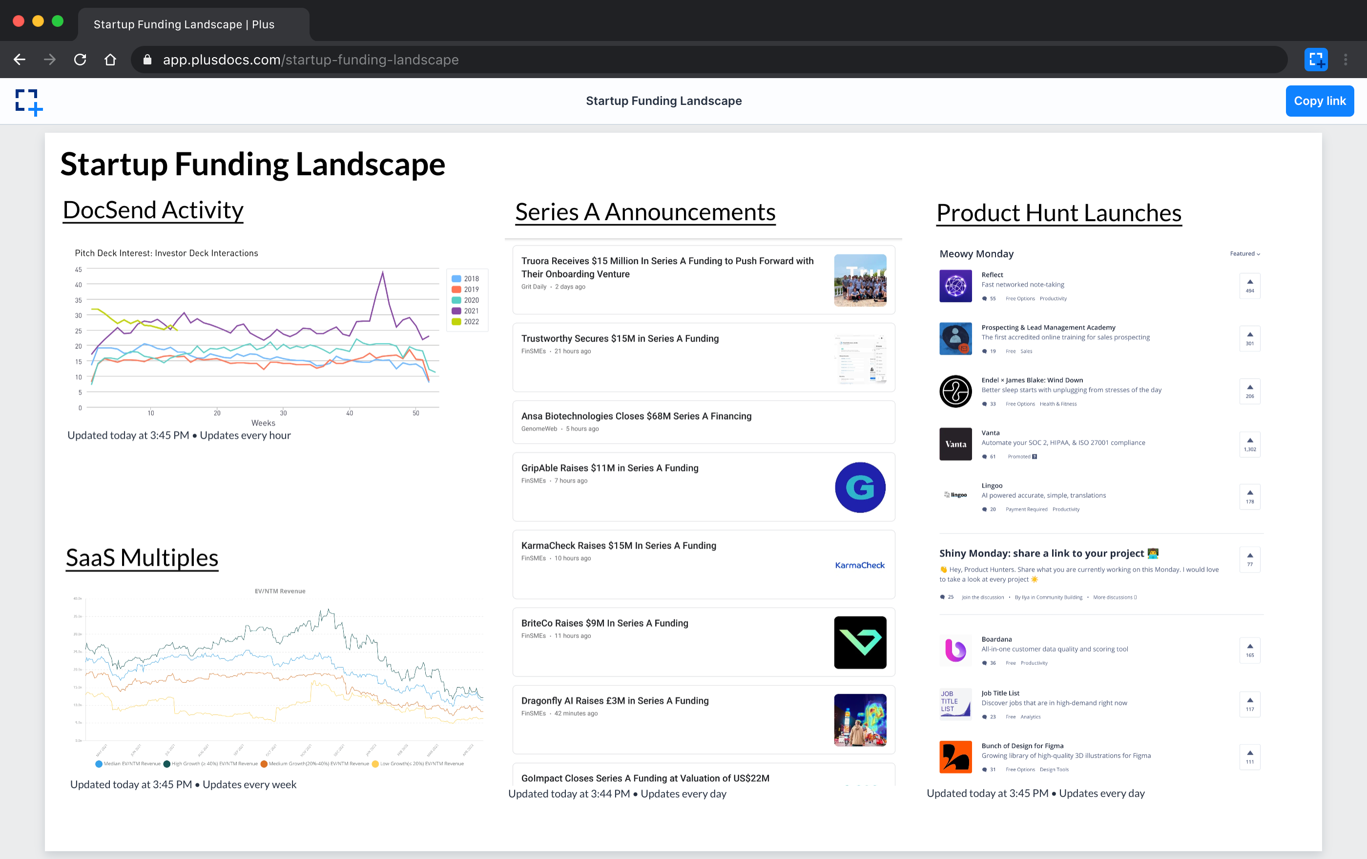Upvote Prospecting & Lead Management Academy (301)
The width and height of the screenshot is (1367, 859).
click(1249, 338)
